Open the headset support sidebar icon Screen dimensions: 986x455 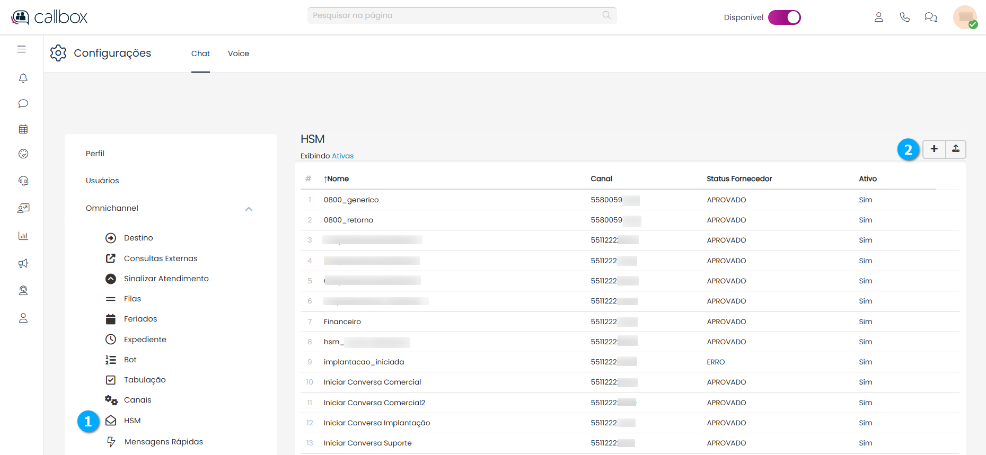coord(23,181)
